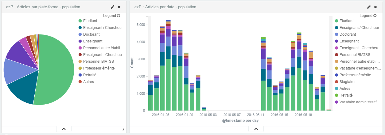
Task: Remove the 'Articles par plate-forme' pie panel
Action: [119, 7]
